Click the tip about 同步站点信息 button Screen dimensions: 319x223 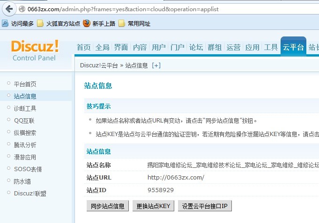[176, 121]
